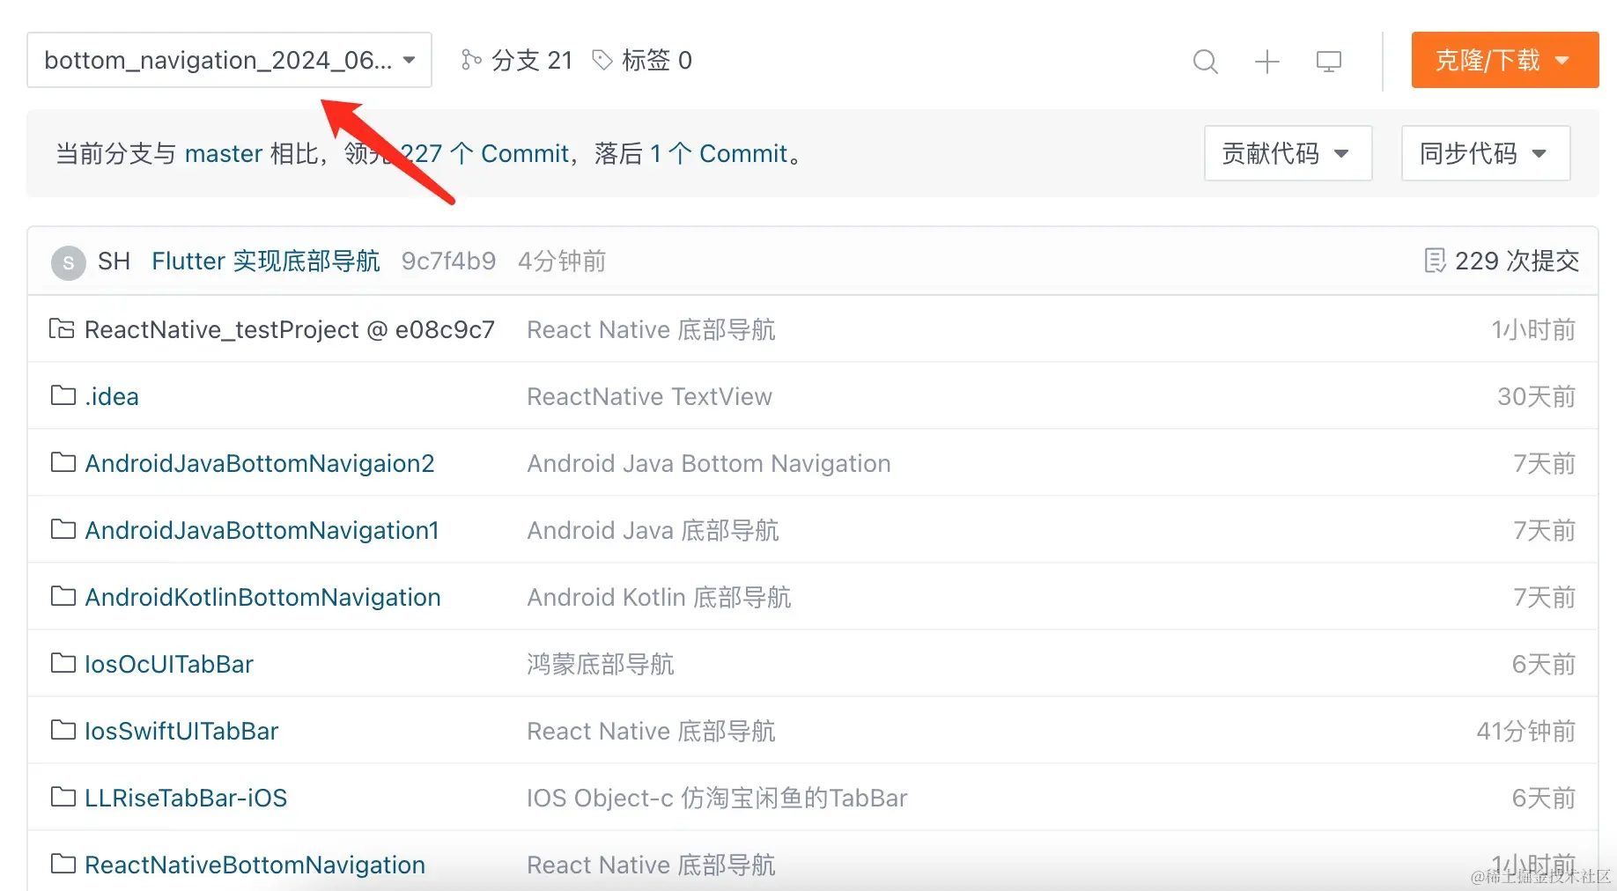Image resolution: width=1617 pixels, height=891 pixels.
Task: Open the bottom_navigation_2024_06 branch dropdown
Action: click(x=229, y=60)
